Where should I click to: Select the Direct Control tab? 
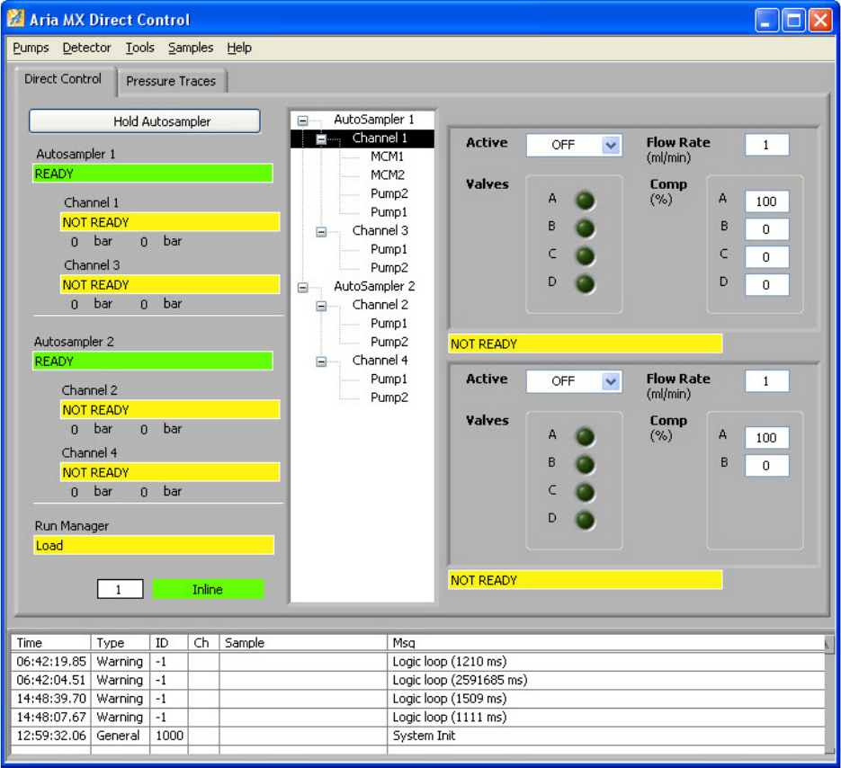tap(63, 79)
